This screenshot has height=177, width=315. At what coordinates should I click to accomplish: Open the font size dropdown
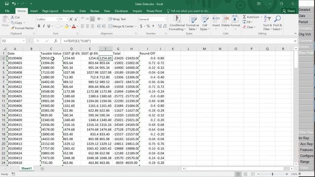67,19
